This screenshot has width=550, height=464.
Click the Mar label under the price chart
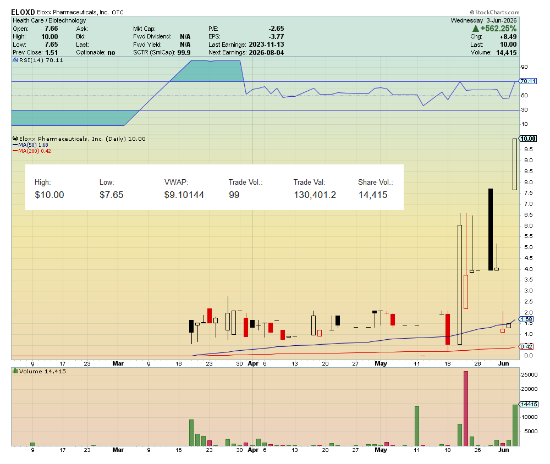tap(118, 364)
